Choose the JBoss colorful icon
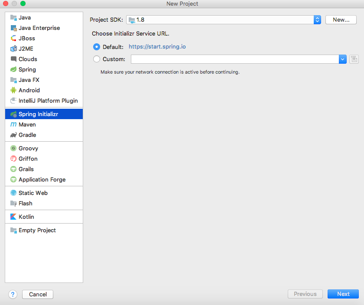The height and width of the screenshot is (305, 364). click(x=13, y=38)
